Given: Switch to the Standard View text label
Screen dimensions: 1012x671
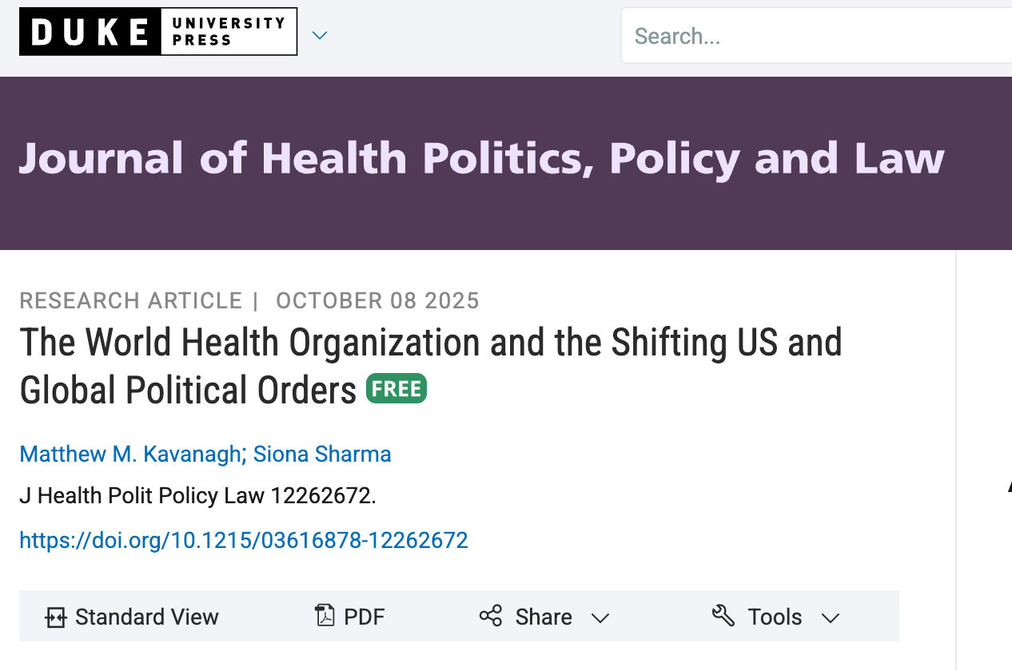Looking at the screenshot, I should pos(147,617).
